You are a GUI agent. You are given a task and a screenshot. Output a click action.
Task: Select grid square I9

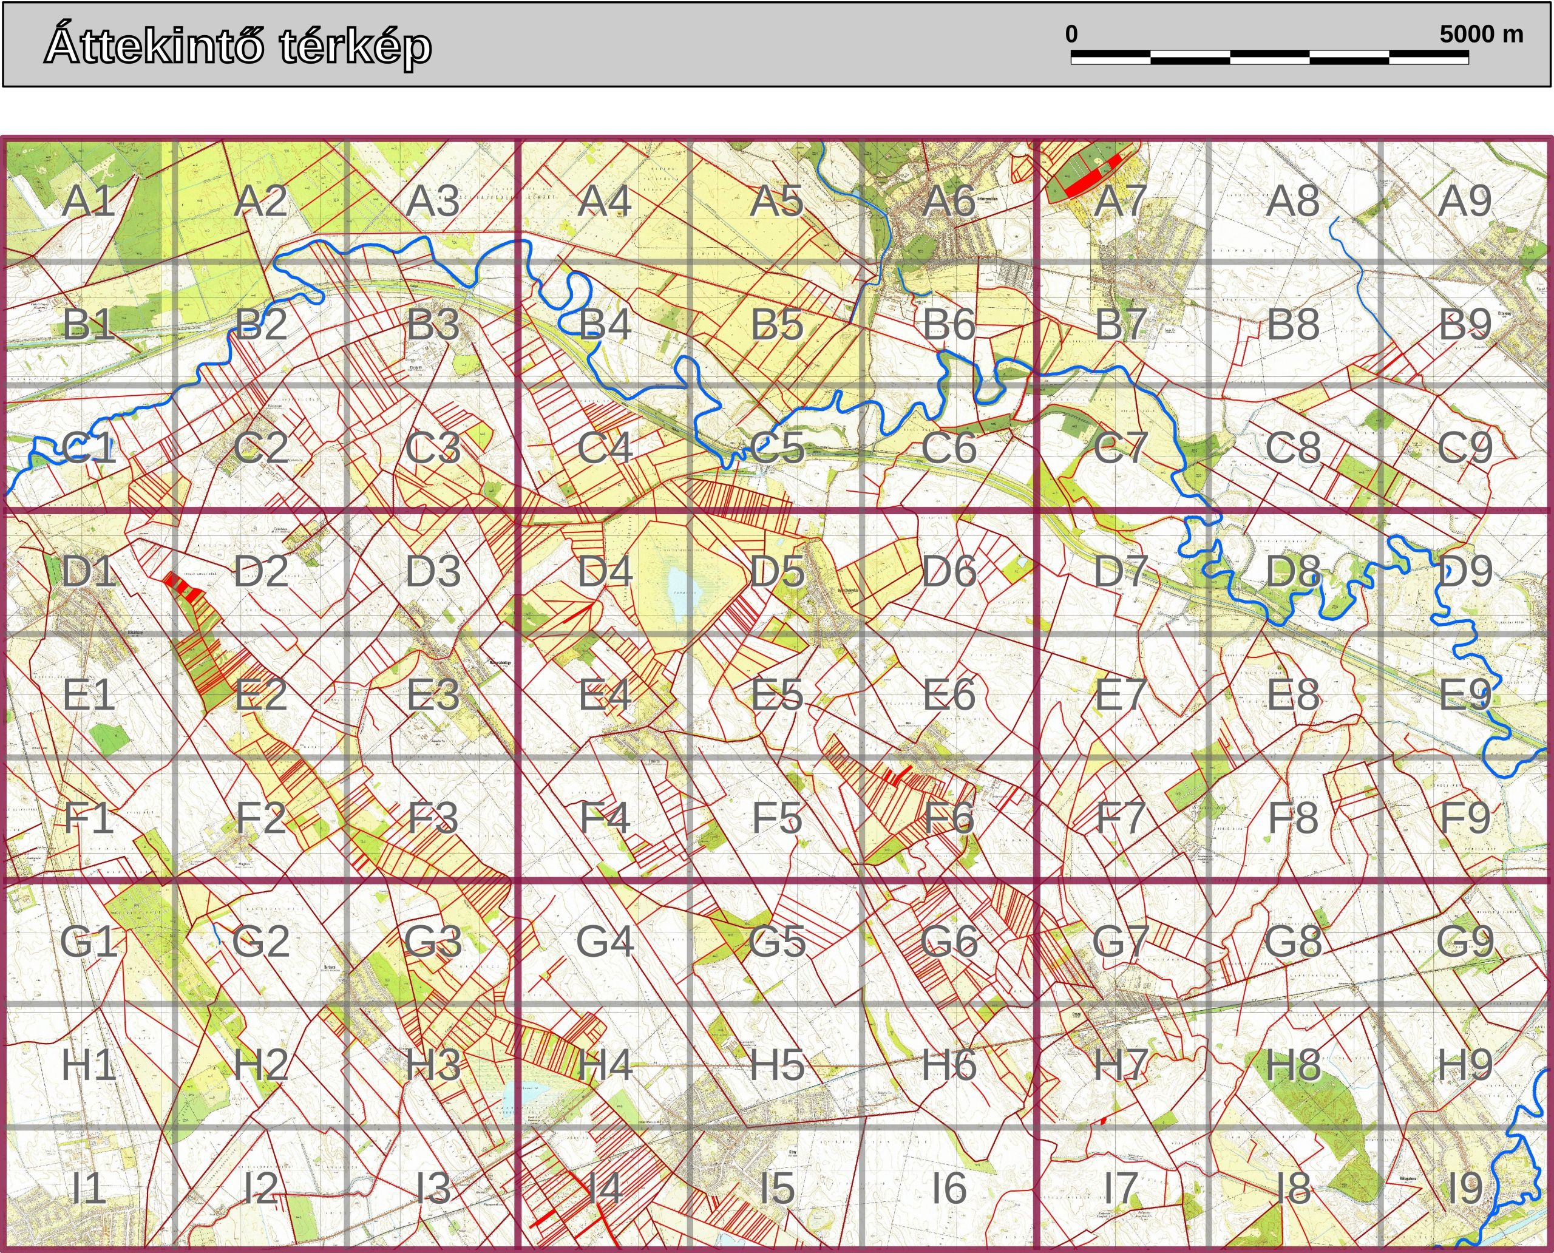point(1465,1189)
